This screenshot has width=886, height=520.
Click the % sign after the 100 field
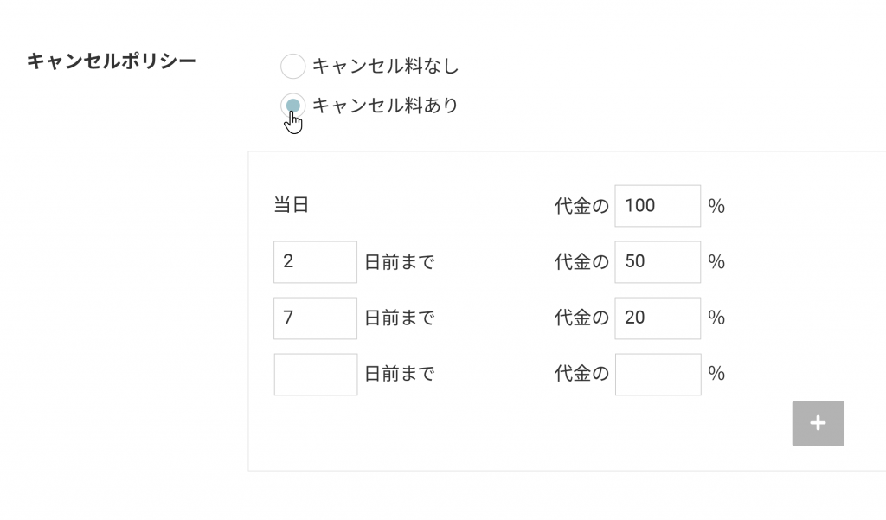click(x=716, y=206)
